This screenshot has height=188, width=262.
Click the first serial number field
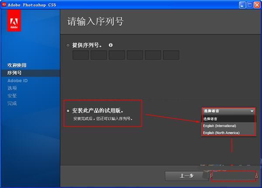coord(81,55)
